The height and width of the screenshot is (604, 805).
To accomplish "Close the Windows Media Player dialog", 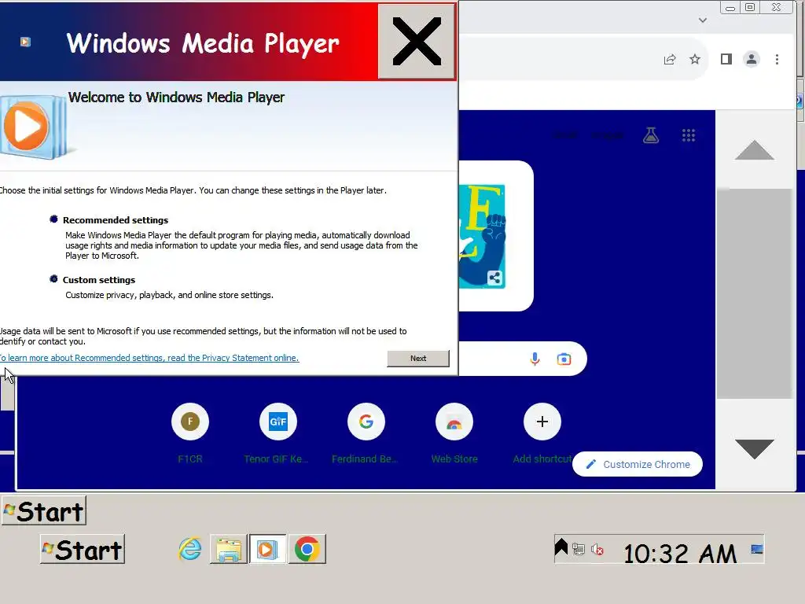I will (x=417, y=42).
